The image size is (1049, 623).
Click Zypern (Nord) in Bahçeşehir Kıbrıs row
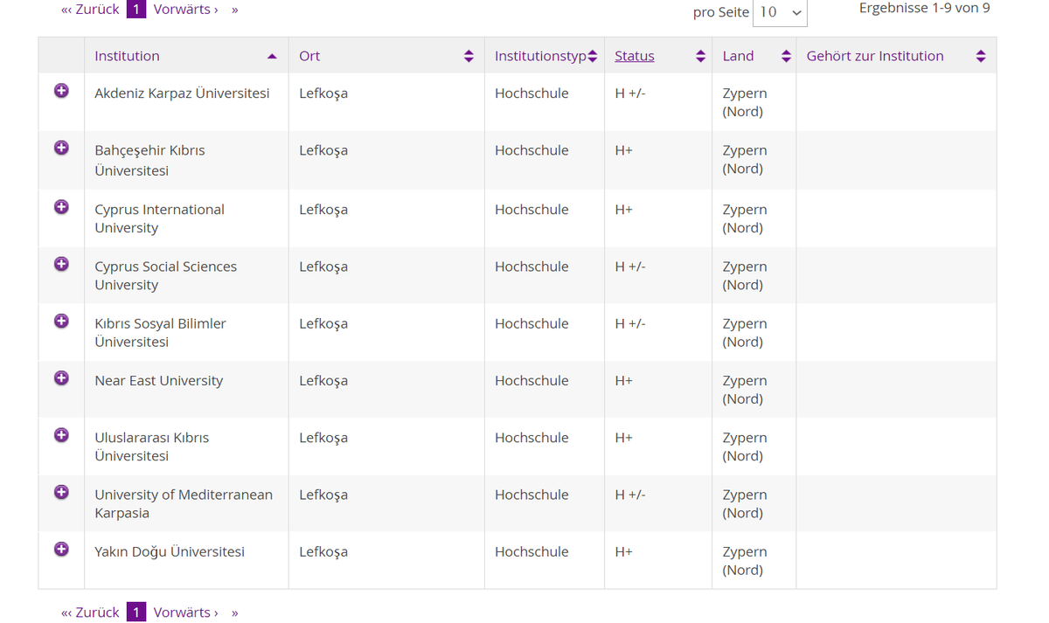[745, 159]
